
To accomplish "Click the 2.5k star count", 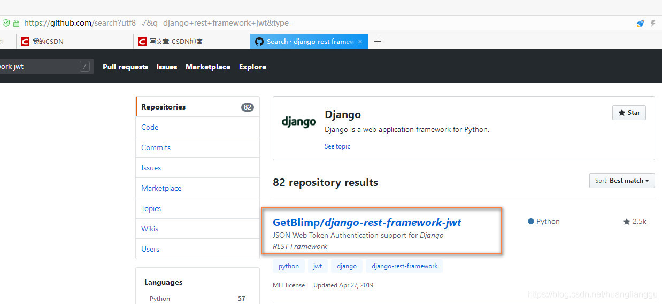I will [635, 221].
